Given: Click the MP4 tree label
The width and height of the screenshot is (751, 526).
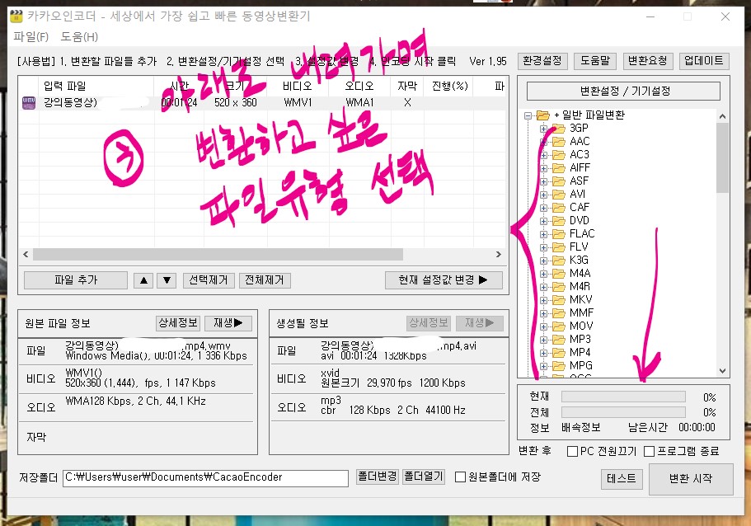Looking at the screenshot, I should pos(580,353).
